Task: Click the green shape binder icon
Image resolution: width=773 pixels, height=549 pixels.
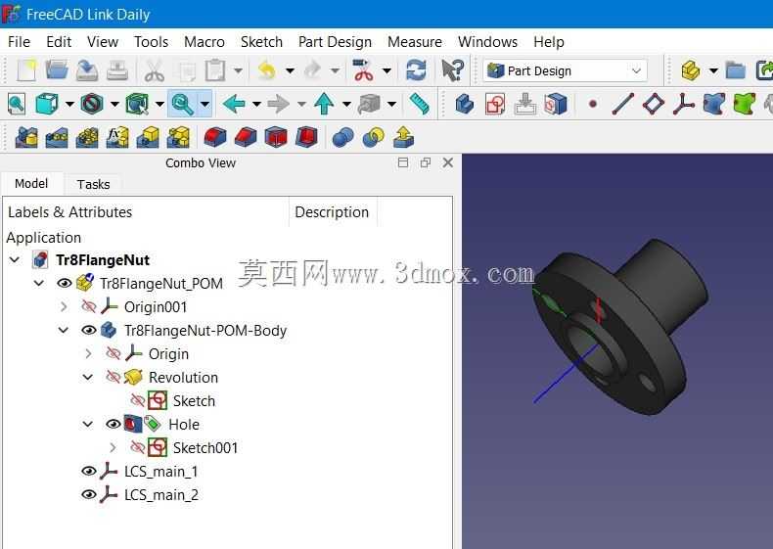Action: 745,104
